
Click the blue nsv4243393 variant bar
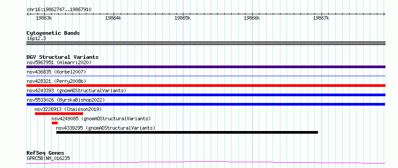coord(206,95)
